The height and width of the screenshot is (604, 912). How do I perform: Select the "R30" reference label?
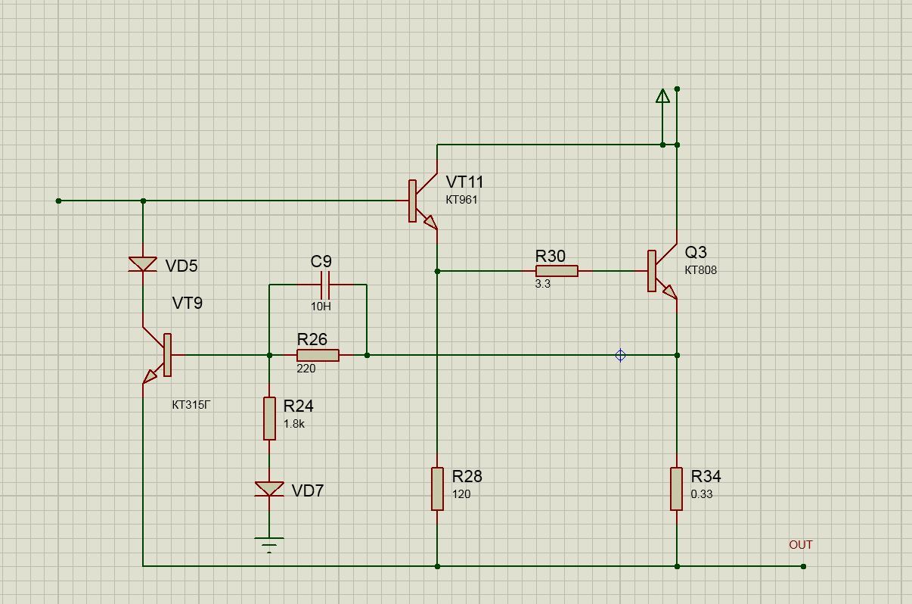[x=551, y=256]
